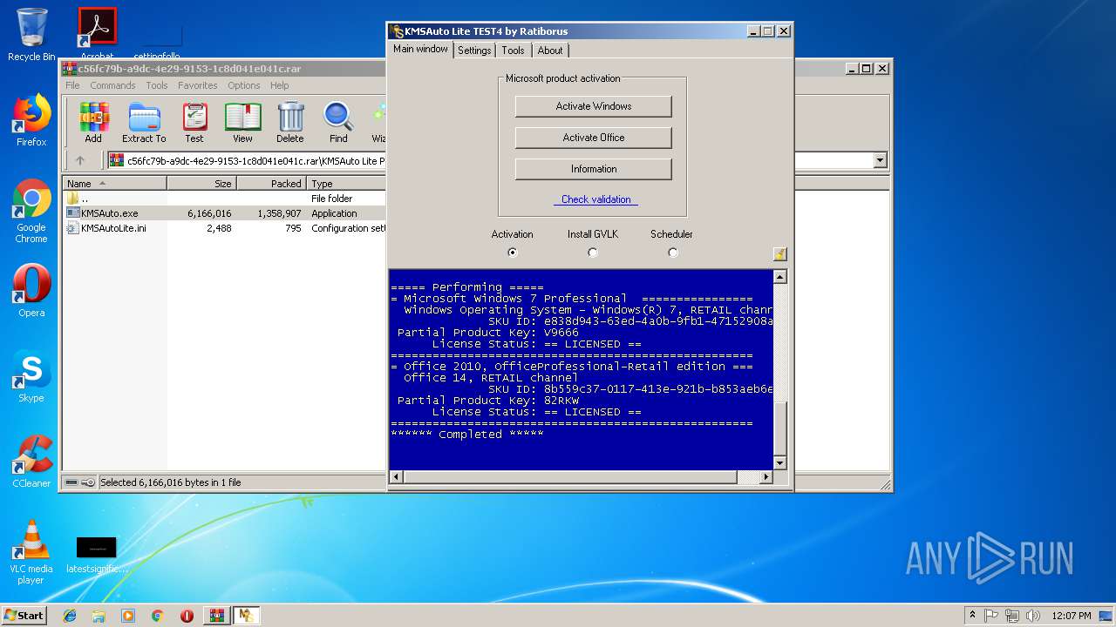
Task: Switch to the KMSAuto taskbar button
Action: (x=246, y=616)
